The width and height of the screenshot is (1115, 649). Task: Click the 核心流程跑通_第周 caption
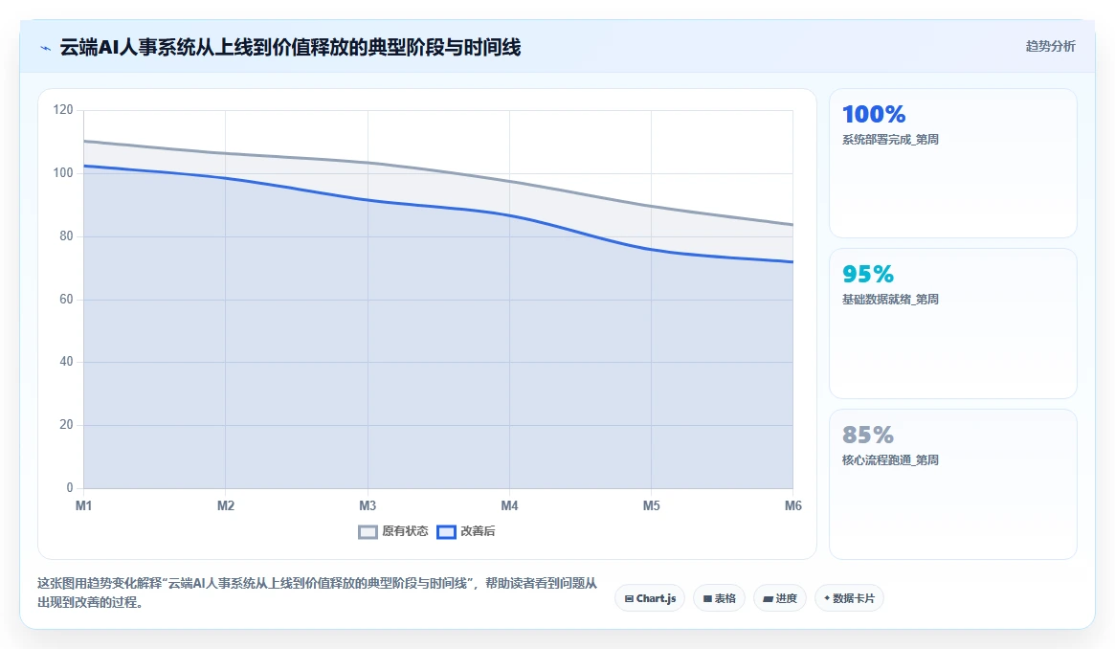(890, 460)
